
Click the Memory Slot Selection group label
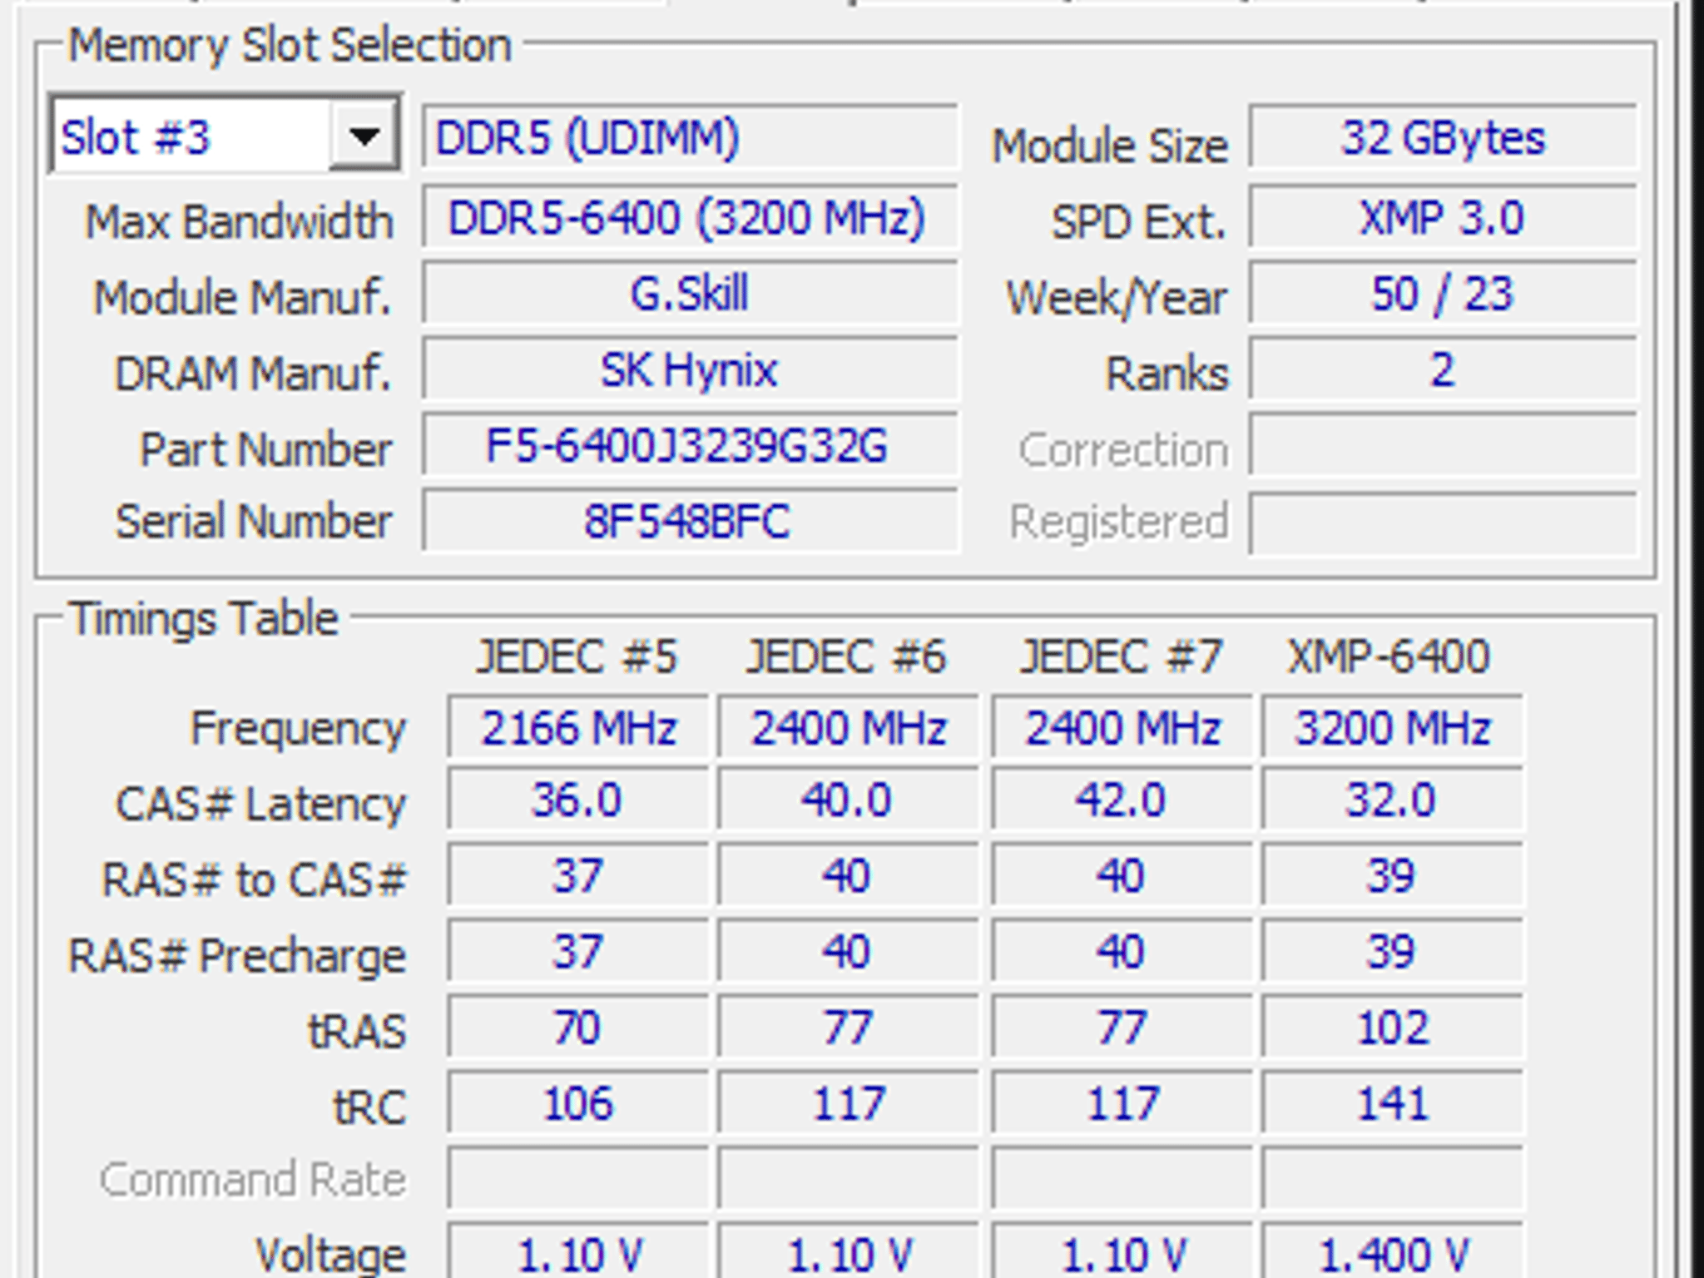click(290, 45)
